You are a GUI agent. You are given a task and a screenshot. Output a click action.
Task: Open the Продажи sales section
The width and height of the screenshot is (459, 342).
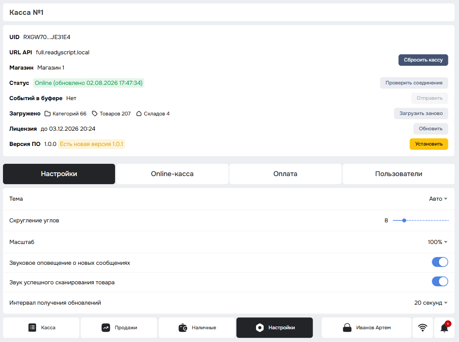click(119, 328)
